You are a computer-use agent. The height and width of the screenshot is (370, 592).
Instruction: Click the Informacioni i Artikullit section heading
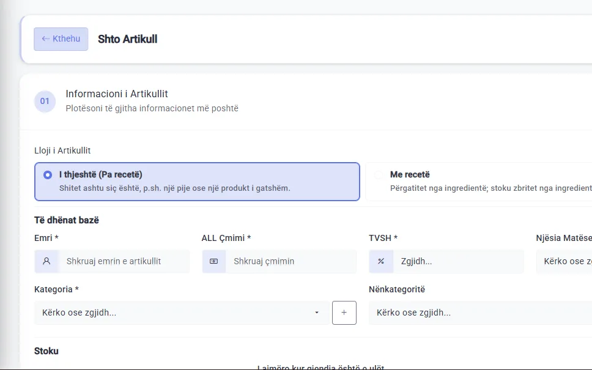click(x=117, y=94)
